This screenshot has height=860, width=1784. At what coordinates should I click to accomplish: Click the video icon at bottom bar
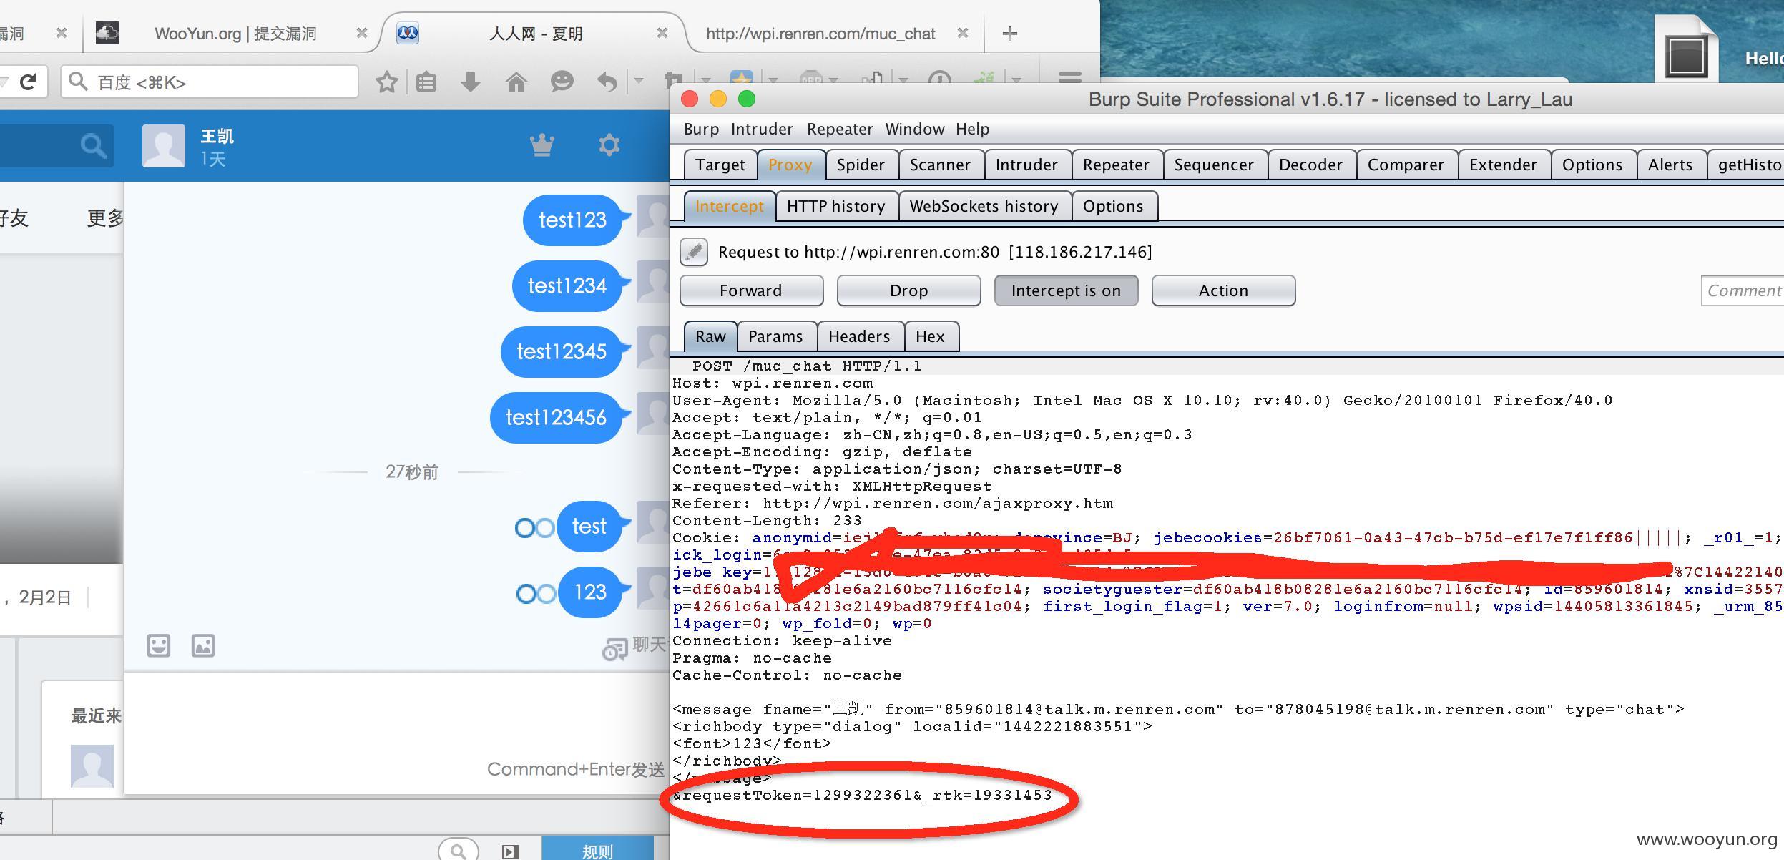tap(510, 851)
